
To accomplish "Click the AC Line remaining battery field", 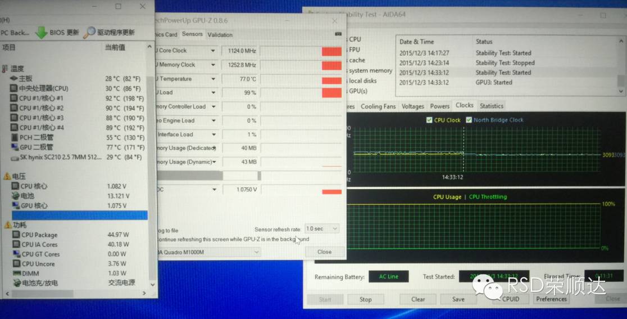I will coord(389,277).
